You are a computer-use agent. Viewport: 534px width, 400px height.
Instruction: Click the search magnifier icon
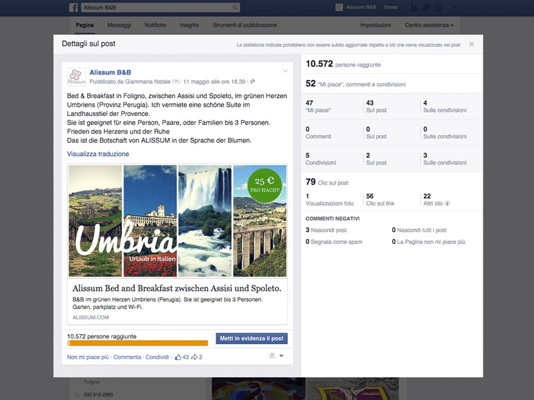(235, 7)
